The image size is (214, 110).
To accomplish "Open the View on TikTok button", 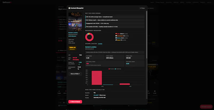I will pos(75,74).
